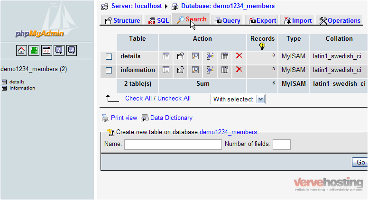Click the Records lightbulb hint icon
368x200 pixels.
tap(262, 46)
